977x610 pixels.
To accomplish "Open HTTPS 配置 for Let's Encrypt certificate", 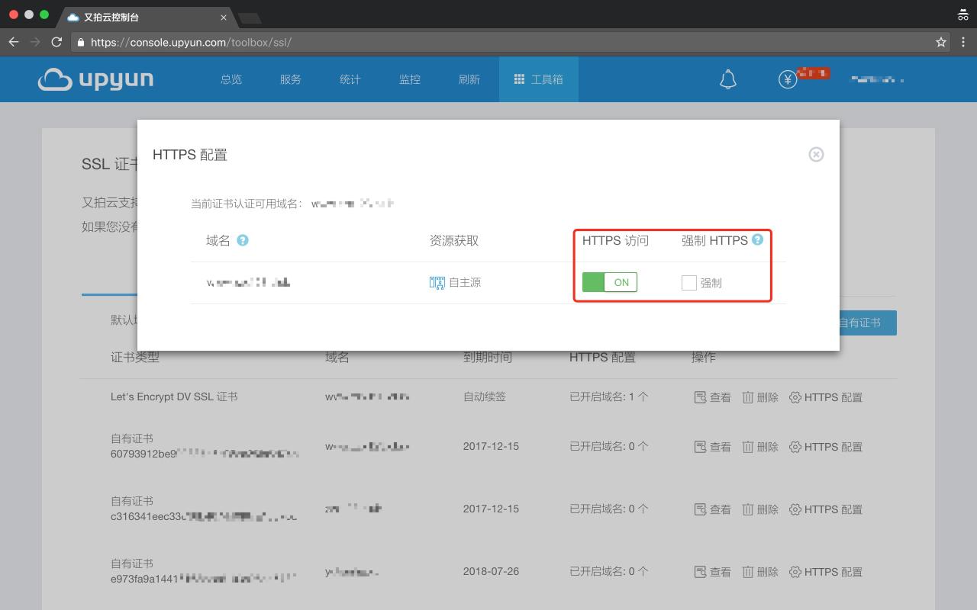I will 825,397.
